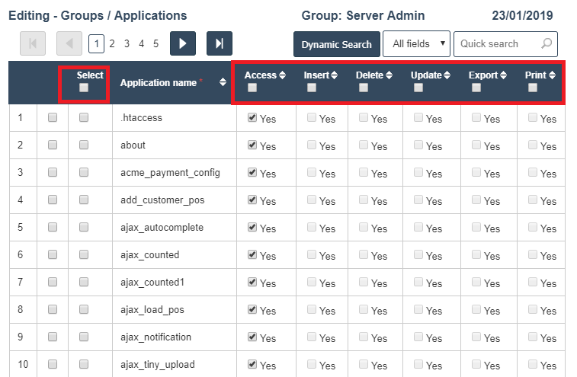Tick the Select checkbox for .htaccess
Viewport: 577px width, 377px height.
tap(84, 117)
